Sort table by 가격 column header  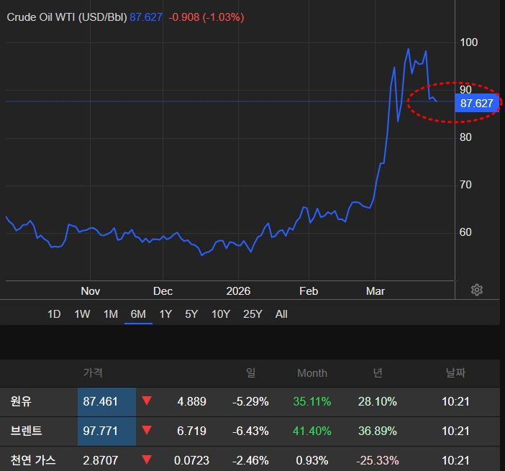(93, 373)
